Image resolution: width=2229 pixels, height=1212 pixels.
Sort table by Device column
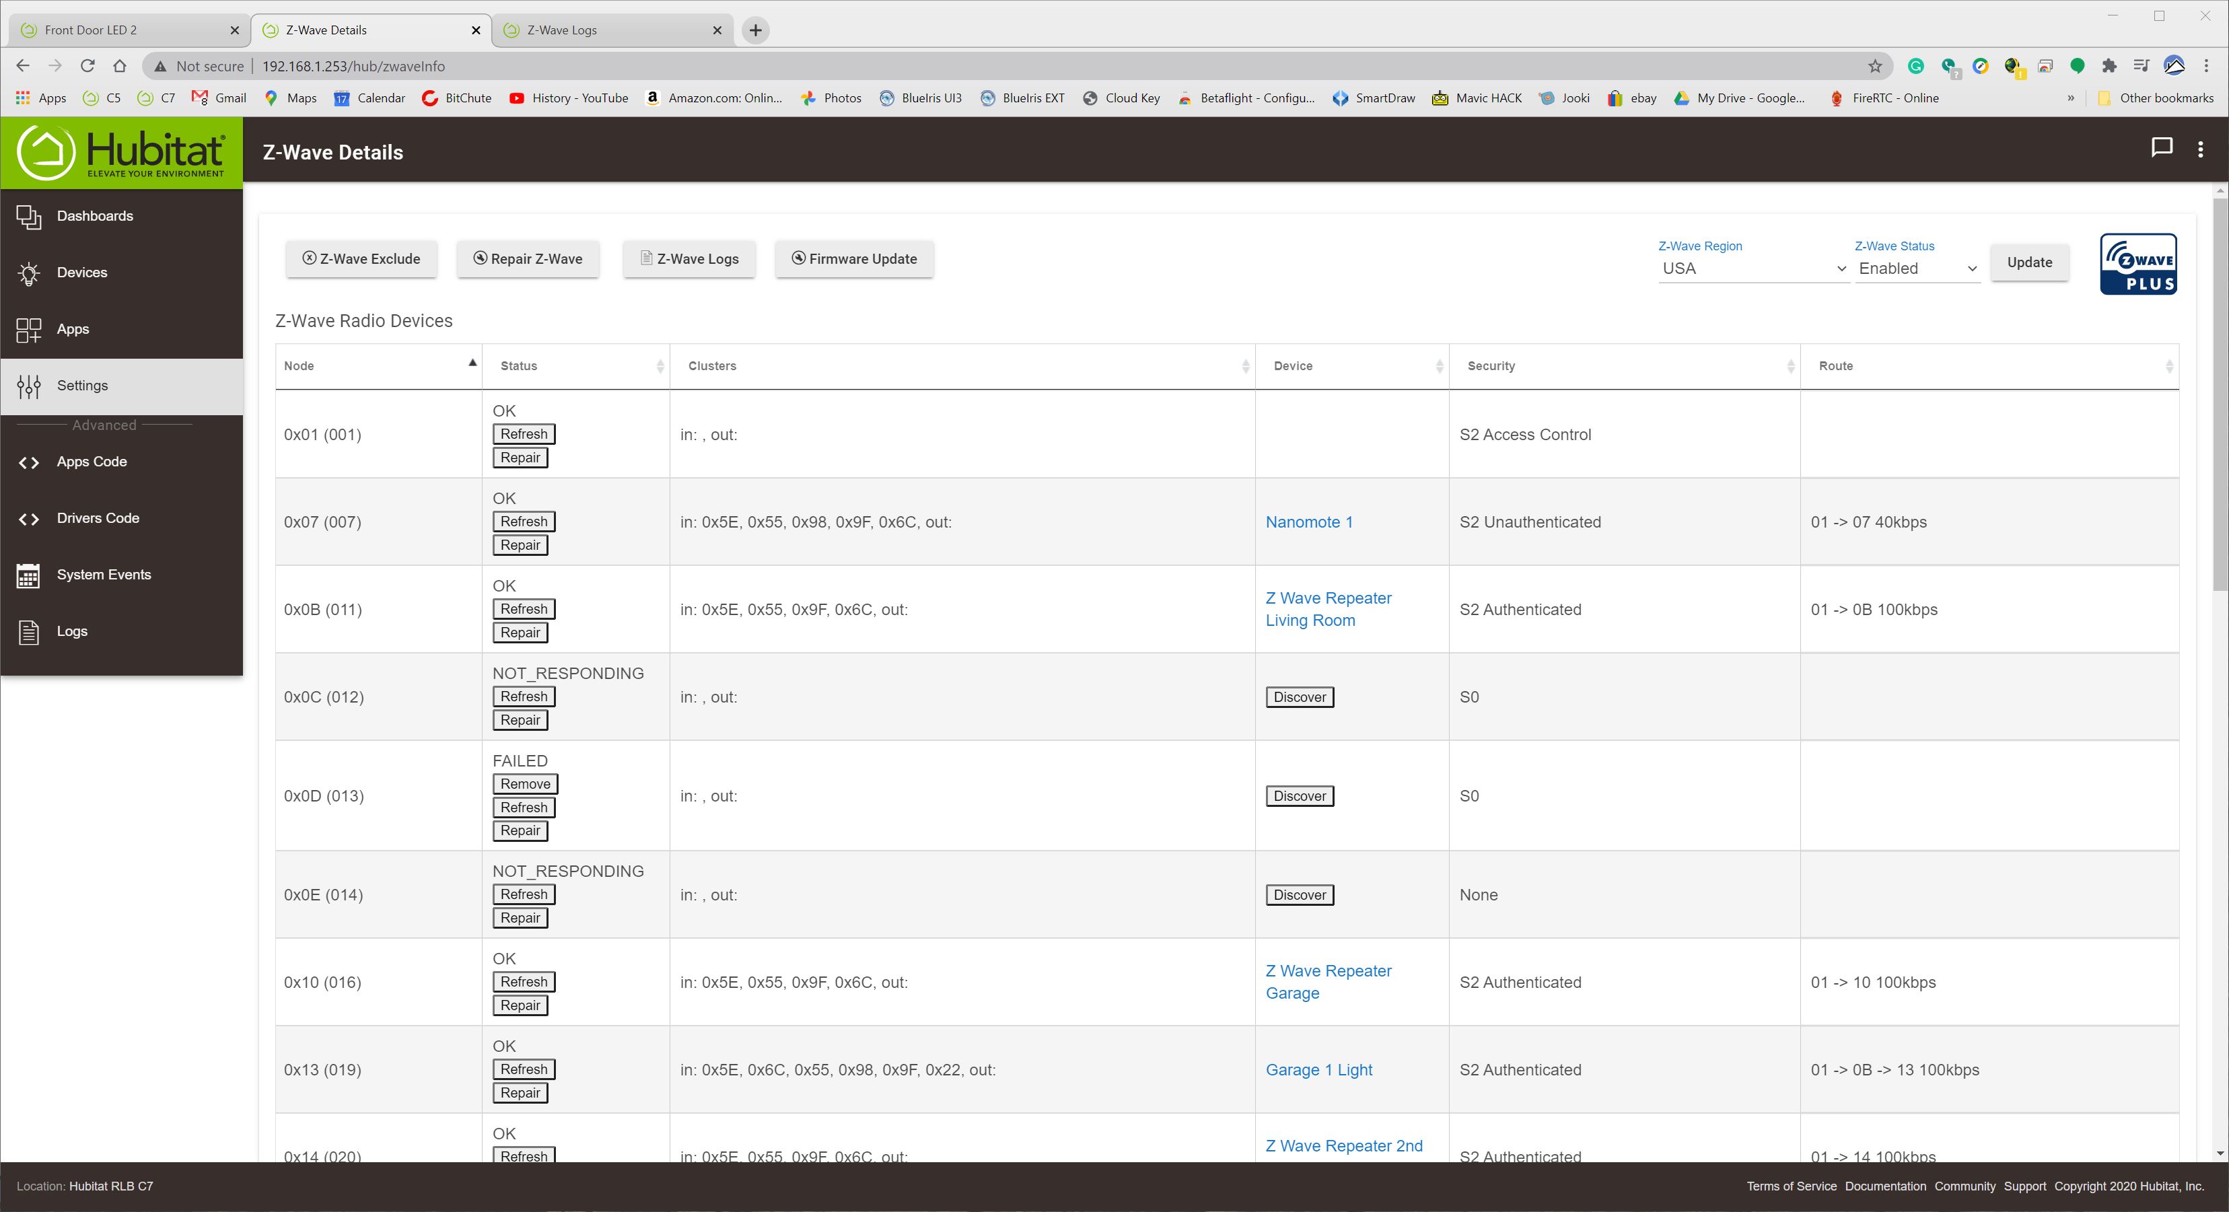(1351, 366)
